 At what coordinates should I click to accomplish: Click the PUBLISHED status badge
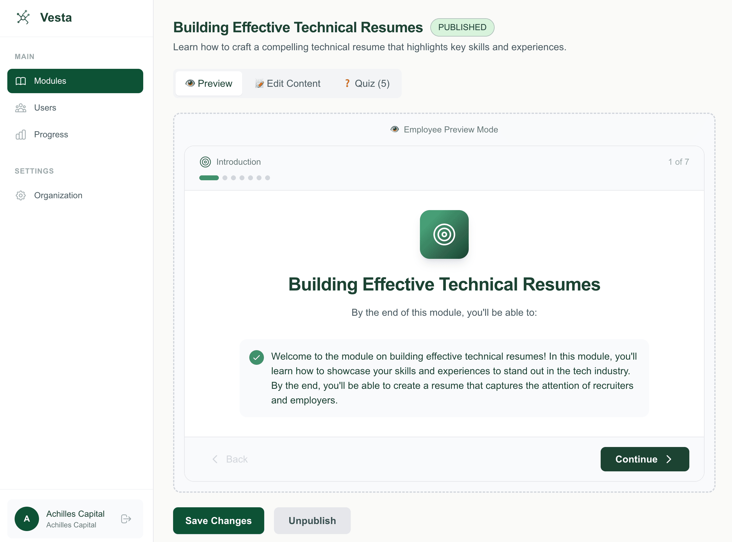tap(462, 27)
